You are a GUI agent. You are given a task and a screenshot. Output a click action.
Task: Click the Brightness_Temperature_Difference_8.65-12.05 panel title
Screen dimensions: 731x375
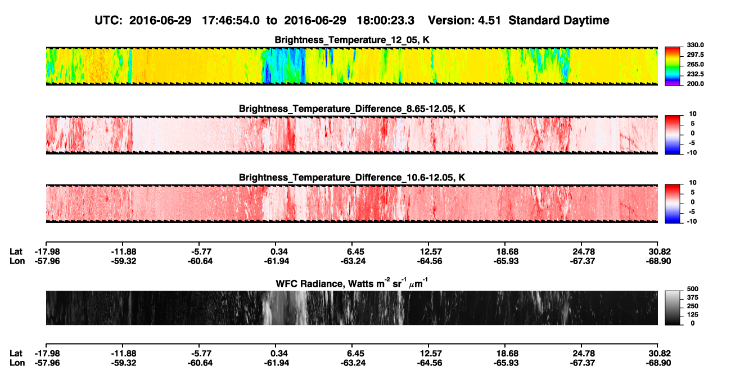[x=352, y=109]
